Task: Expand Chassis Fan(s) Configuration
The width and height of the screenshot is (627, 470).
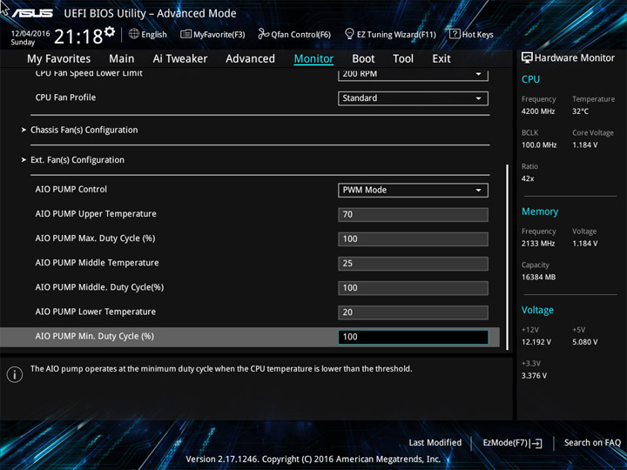Action: tap(84, 130)
